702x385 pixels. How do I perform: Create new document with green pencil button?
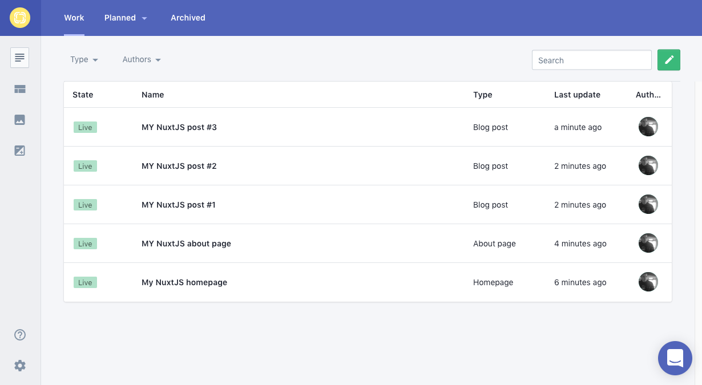click(x=669, y=60)
